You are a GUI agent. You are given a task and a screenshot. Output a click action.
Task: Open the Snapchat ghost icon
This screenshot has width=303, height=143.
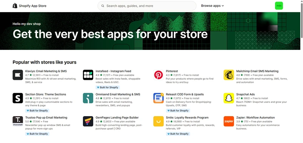pos(229,98)
